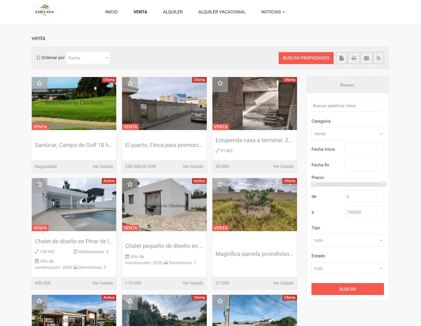This screenshot has width=421, height=326.
Task: Go to the ALQUILER menu item
Action: point(173,12)
